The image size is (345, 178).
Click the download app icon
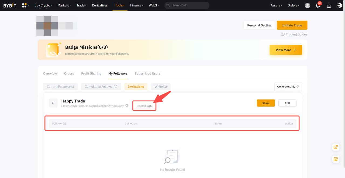click(x=329, y=6)
